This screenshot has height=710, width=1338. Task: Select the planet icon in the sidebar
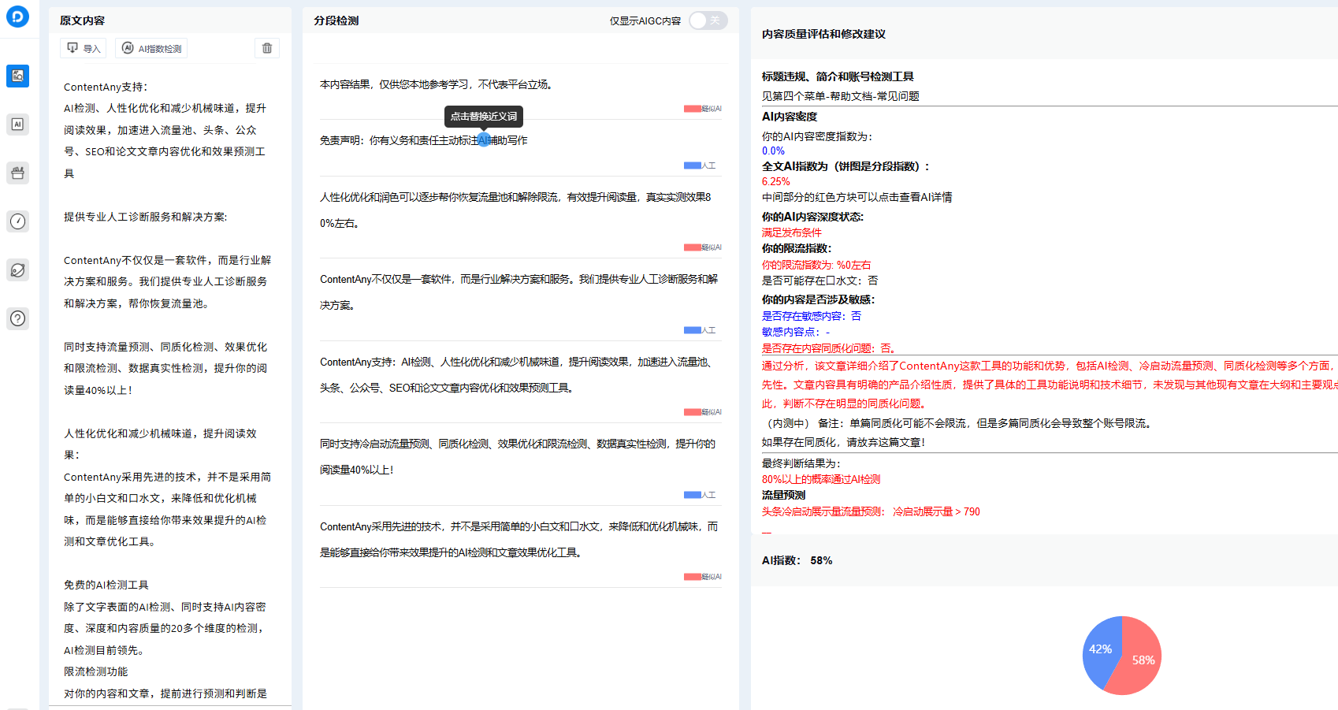(17, 270)
